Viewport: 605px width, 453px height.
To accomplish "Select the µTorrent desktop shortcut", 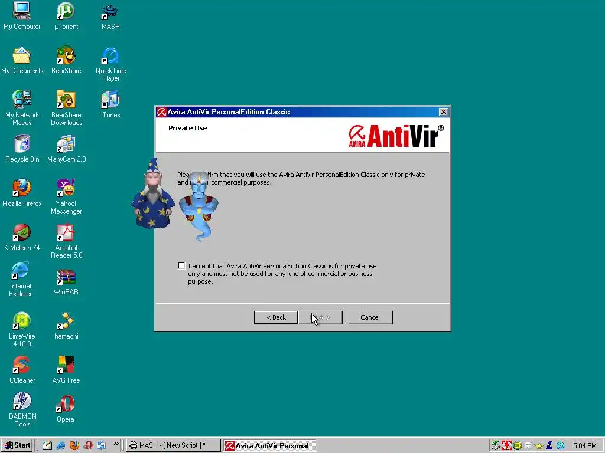I will pyautogui.click(x=66, y=16).
